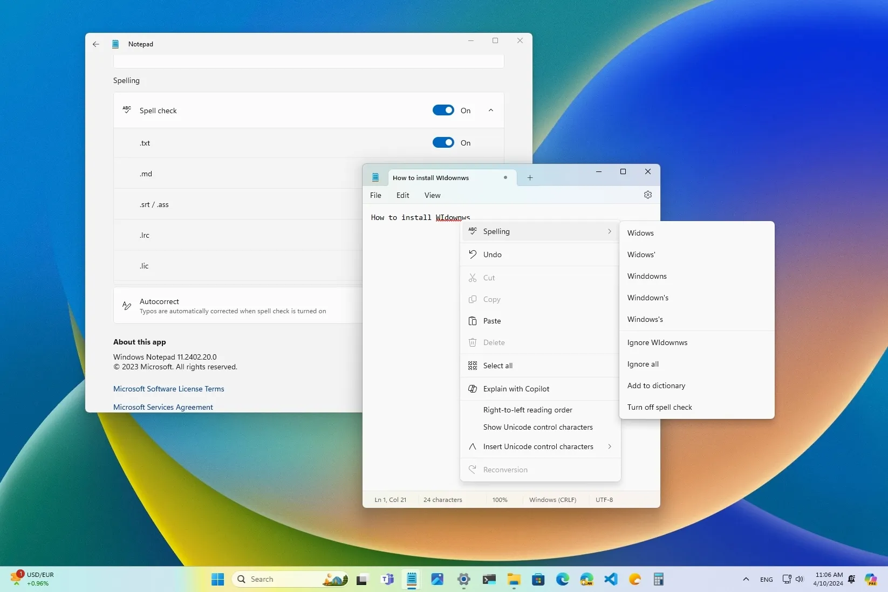
Task: Launch Edge Canary from taskbar
Action: point(587,580)
